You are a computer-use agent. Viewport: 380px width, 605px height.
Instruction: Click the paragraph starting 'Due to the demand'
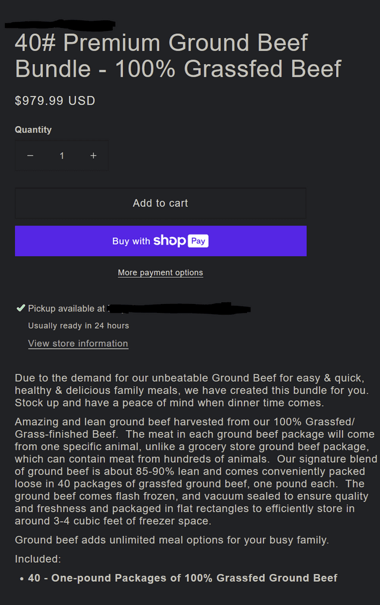click(191, 390)
